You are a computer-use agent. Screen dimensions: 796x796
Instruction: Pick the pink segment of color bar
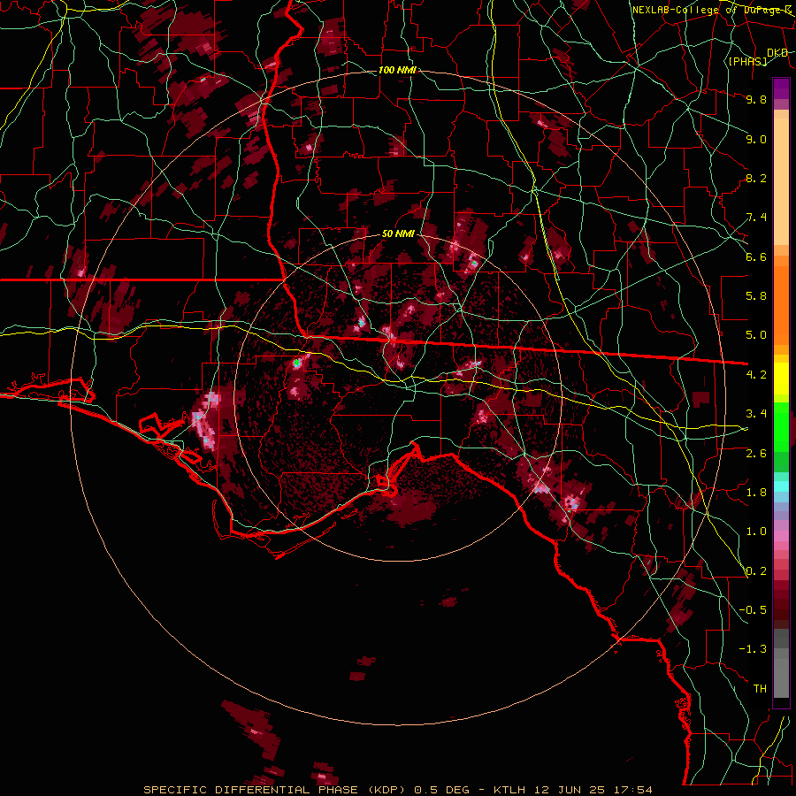[x=781, y=536]
